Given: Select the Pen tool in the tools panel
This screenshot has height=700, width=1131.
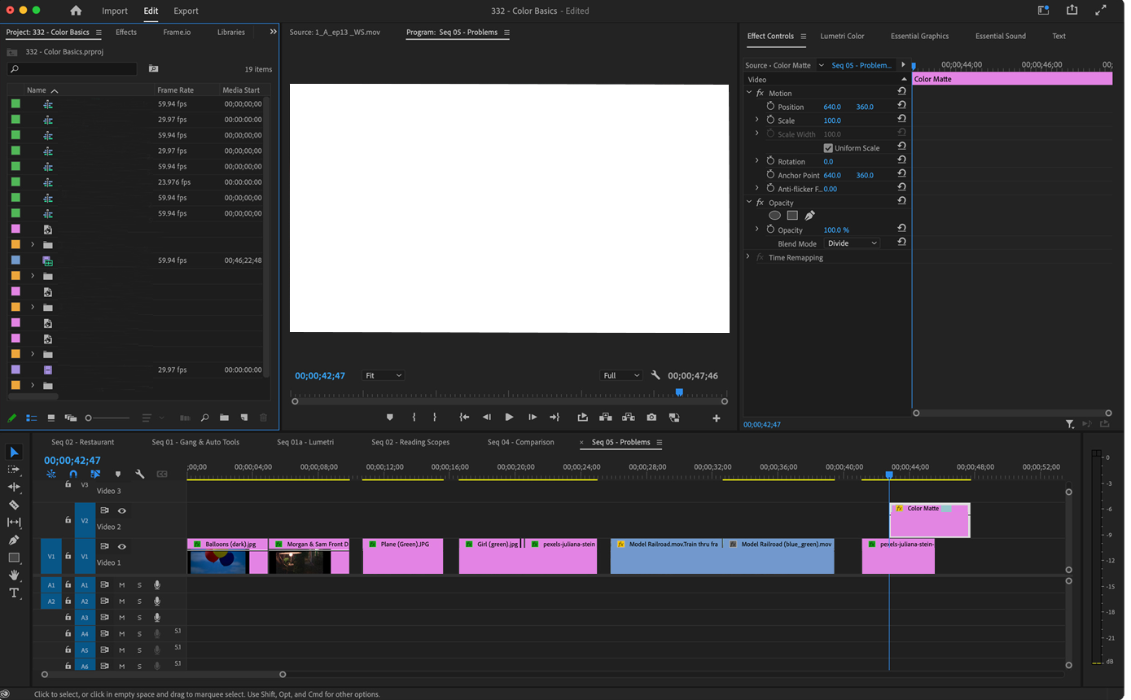Looking at the screenshot, I should [x=14, y=540].
